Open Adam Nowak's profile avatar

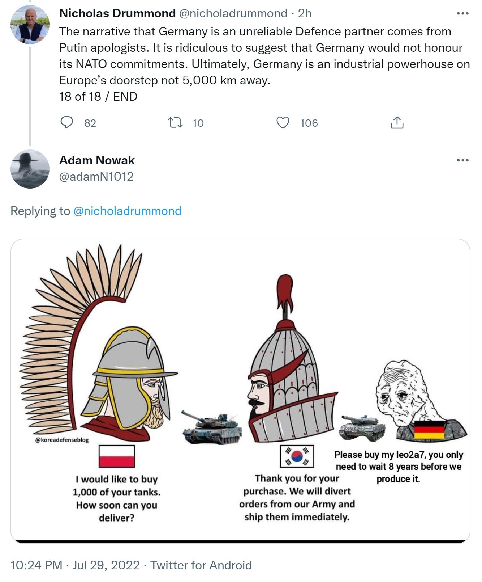coord(30,169)
